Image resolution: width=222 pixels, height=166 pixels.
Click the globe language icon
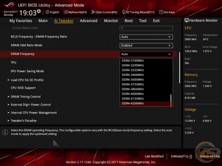pyautogui.click(x=48, y=12)
